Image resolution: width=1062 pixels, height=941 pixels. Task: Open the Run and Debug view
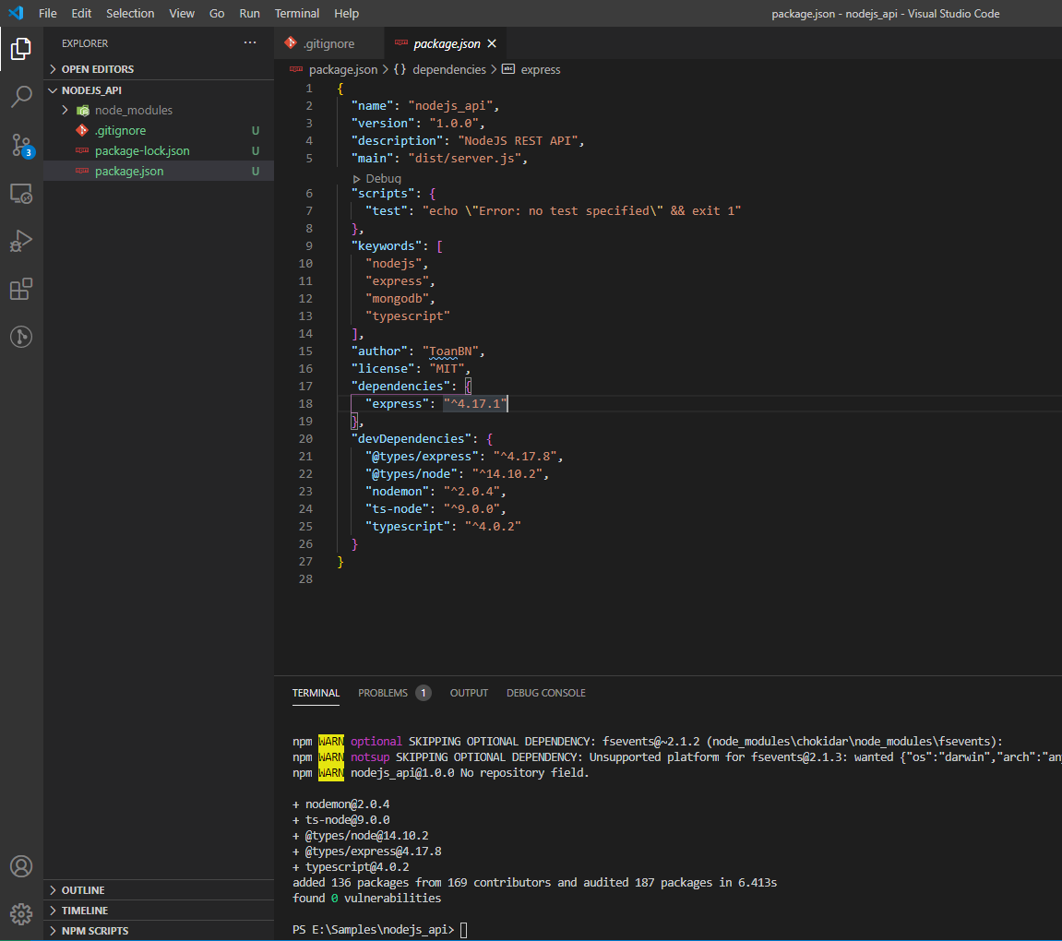point(20,241)
